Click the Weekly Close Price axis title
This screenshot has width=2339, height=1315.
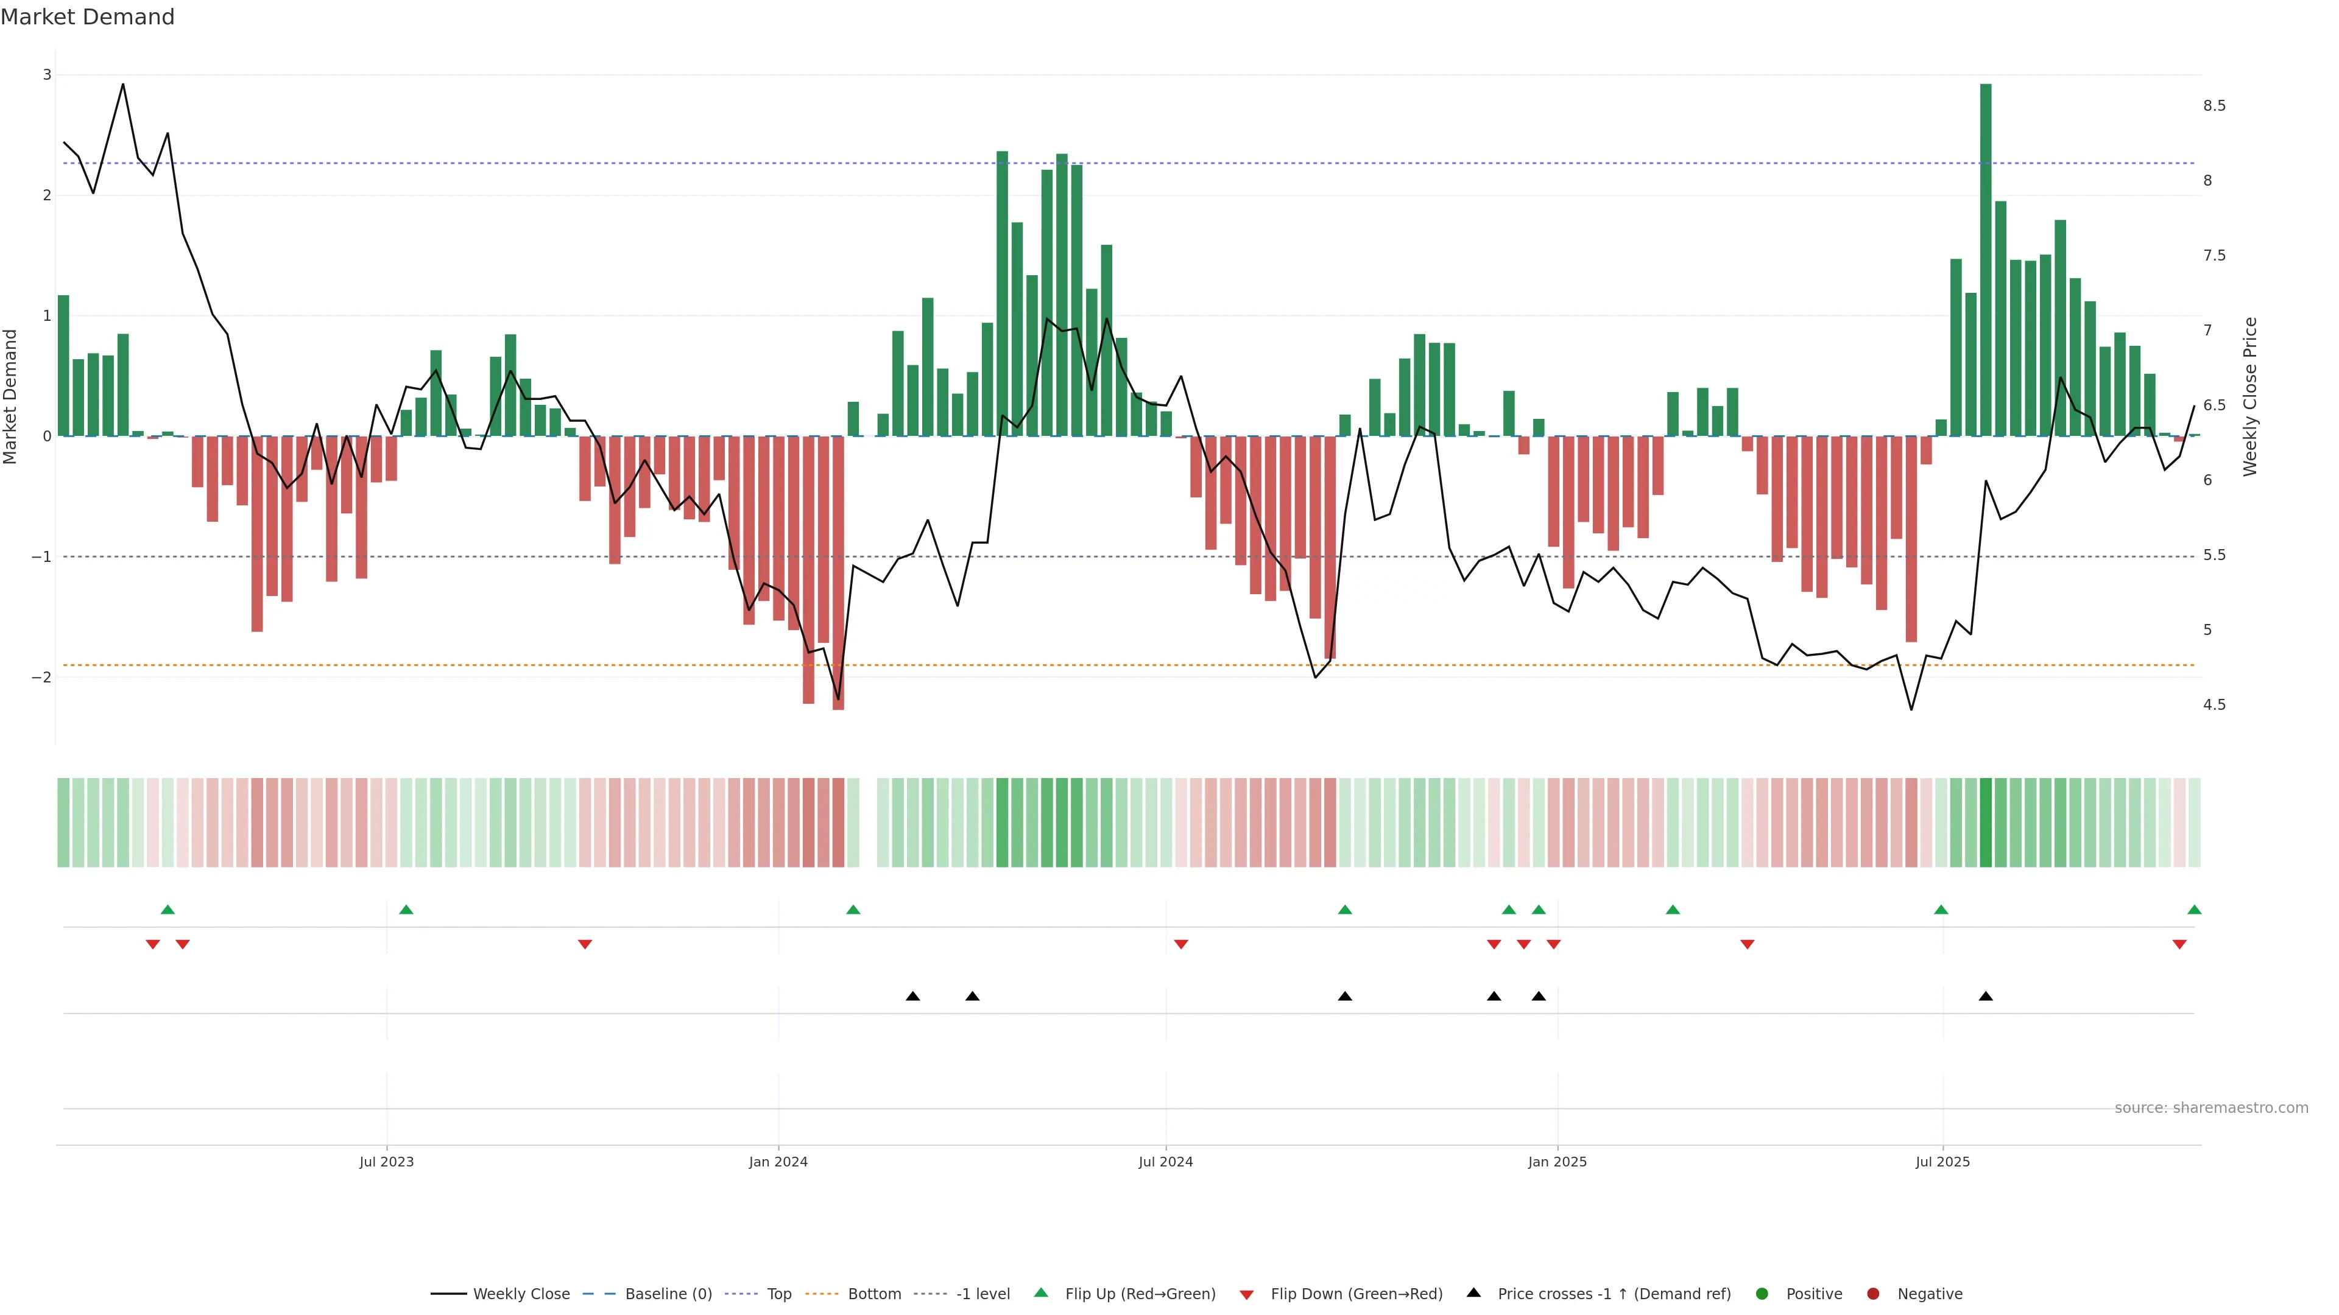2250,396
